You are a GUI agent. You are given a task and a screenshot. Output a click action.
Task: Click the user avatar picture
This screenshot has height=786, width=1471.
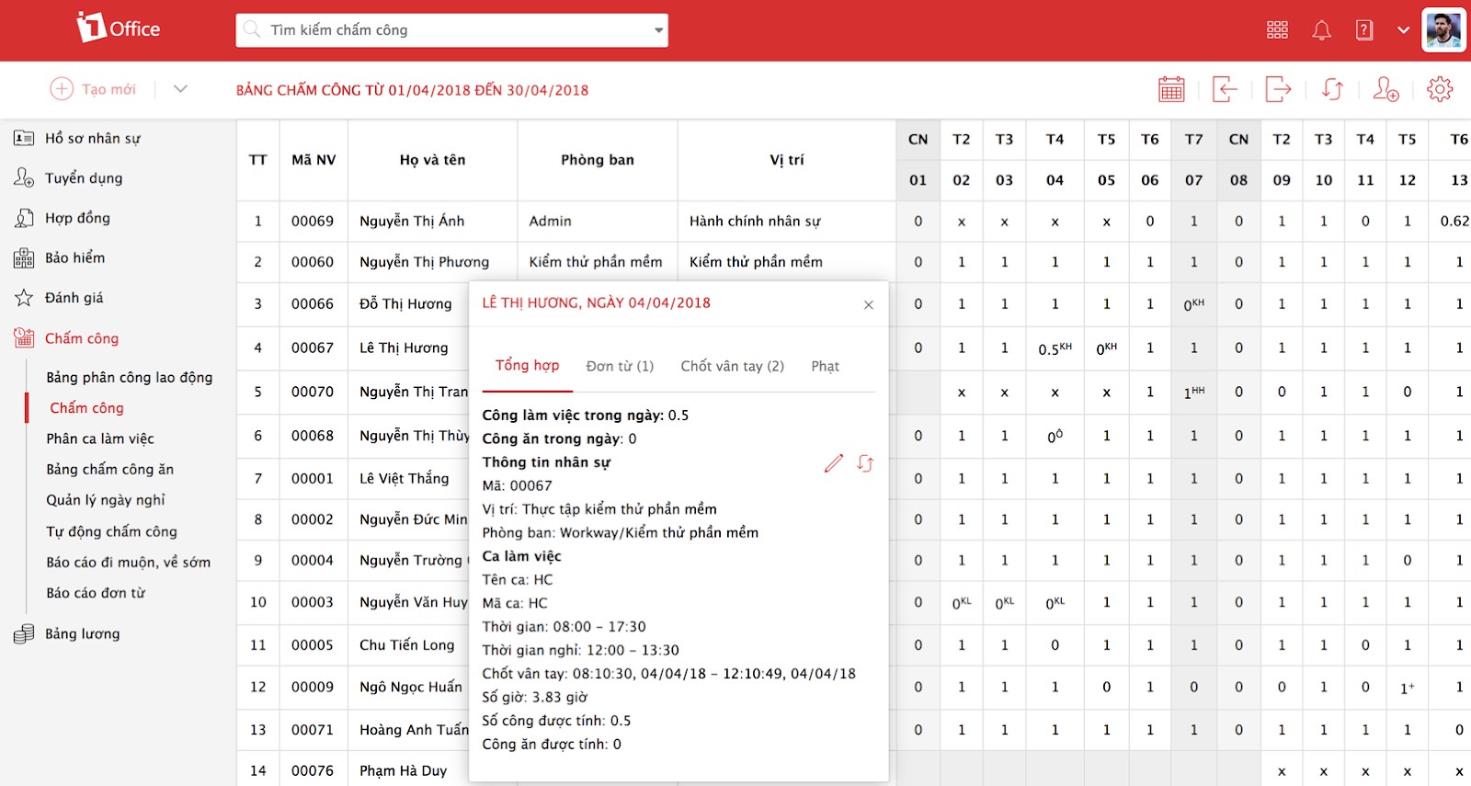[1443, 30]
